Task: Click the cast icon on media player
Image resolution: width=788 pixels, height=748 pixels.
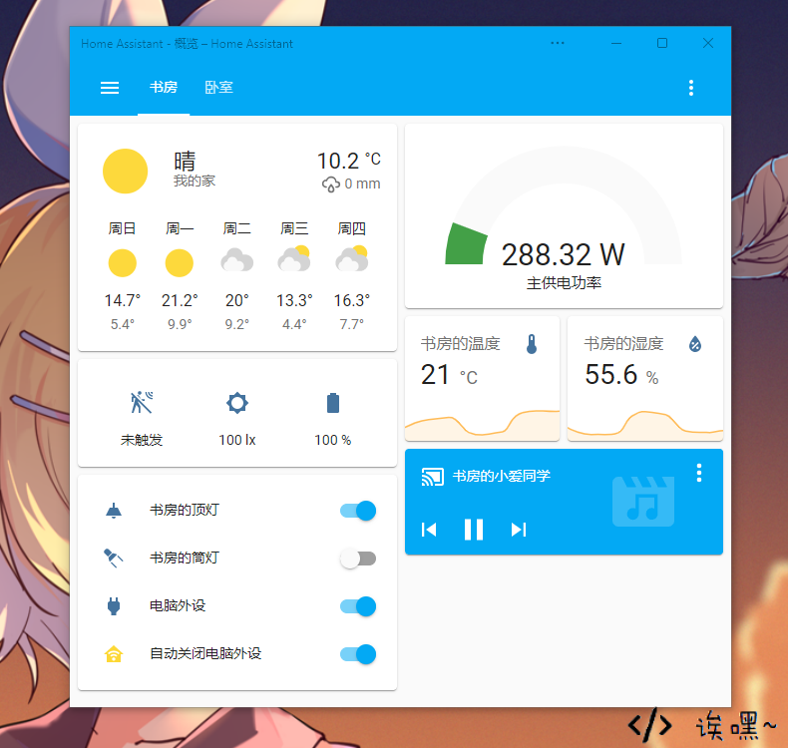Action: 432,477
